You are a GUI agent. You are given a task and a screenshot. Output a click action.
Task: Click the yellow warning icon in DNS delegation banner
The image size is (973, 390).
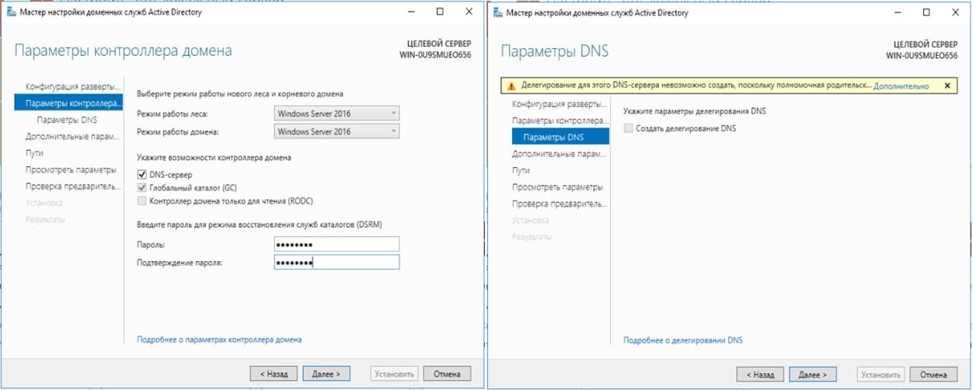point(511,86)
